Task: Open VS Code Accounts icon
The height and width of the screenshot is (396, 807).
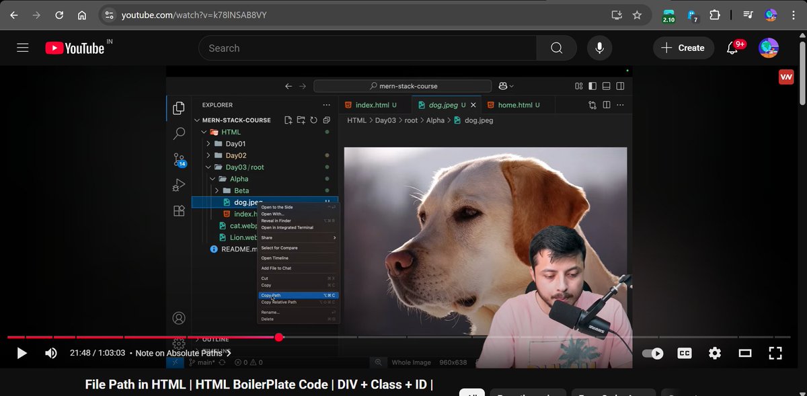Action: (179, 318)
